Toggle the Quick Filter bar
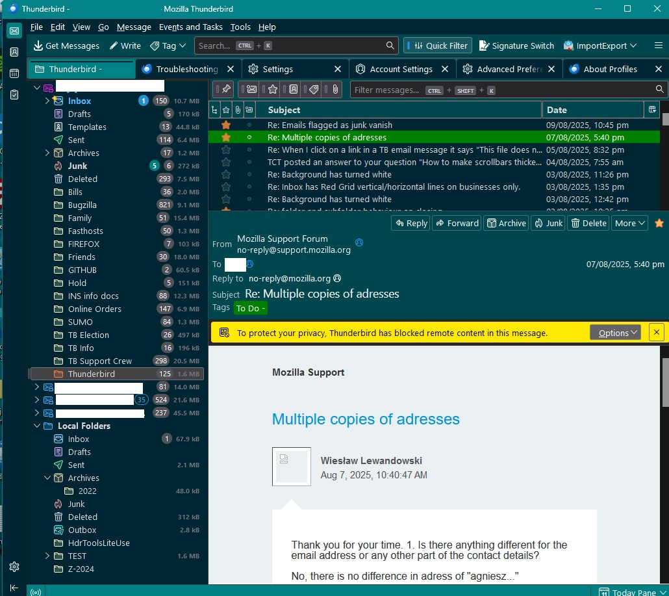The height and width of the screenshot is (596, 669). click(x=438, y=45)
